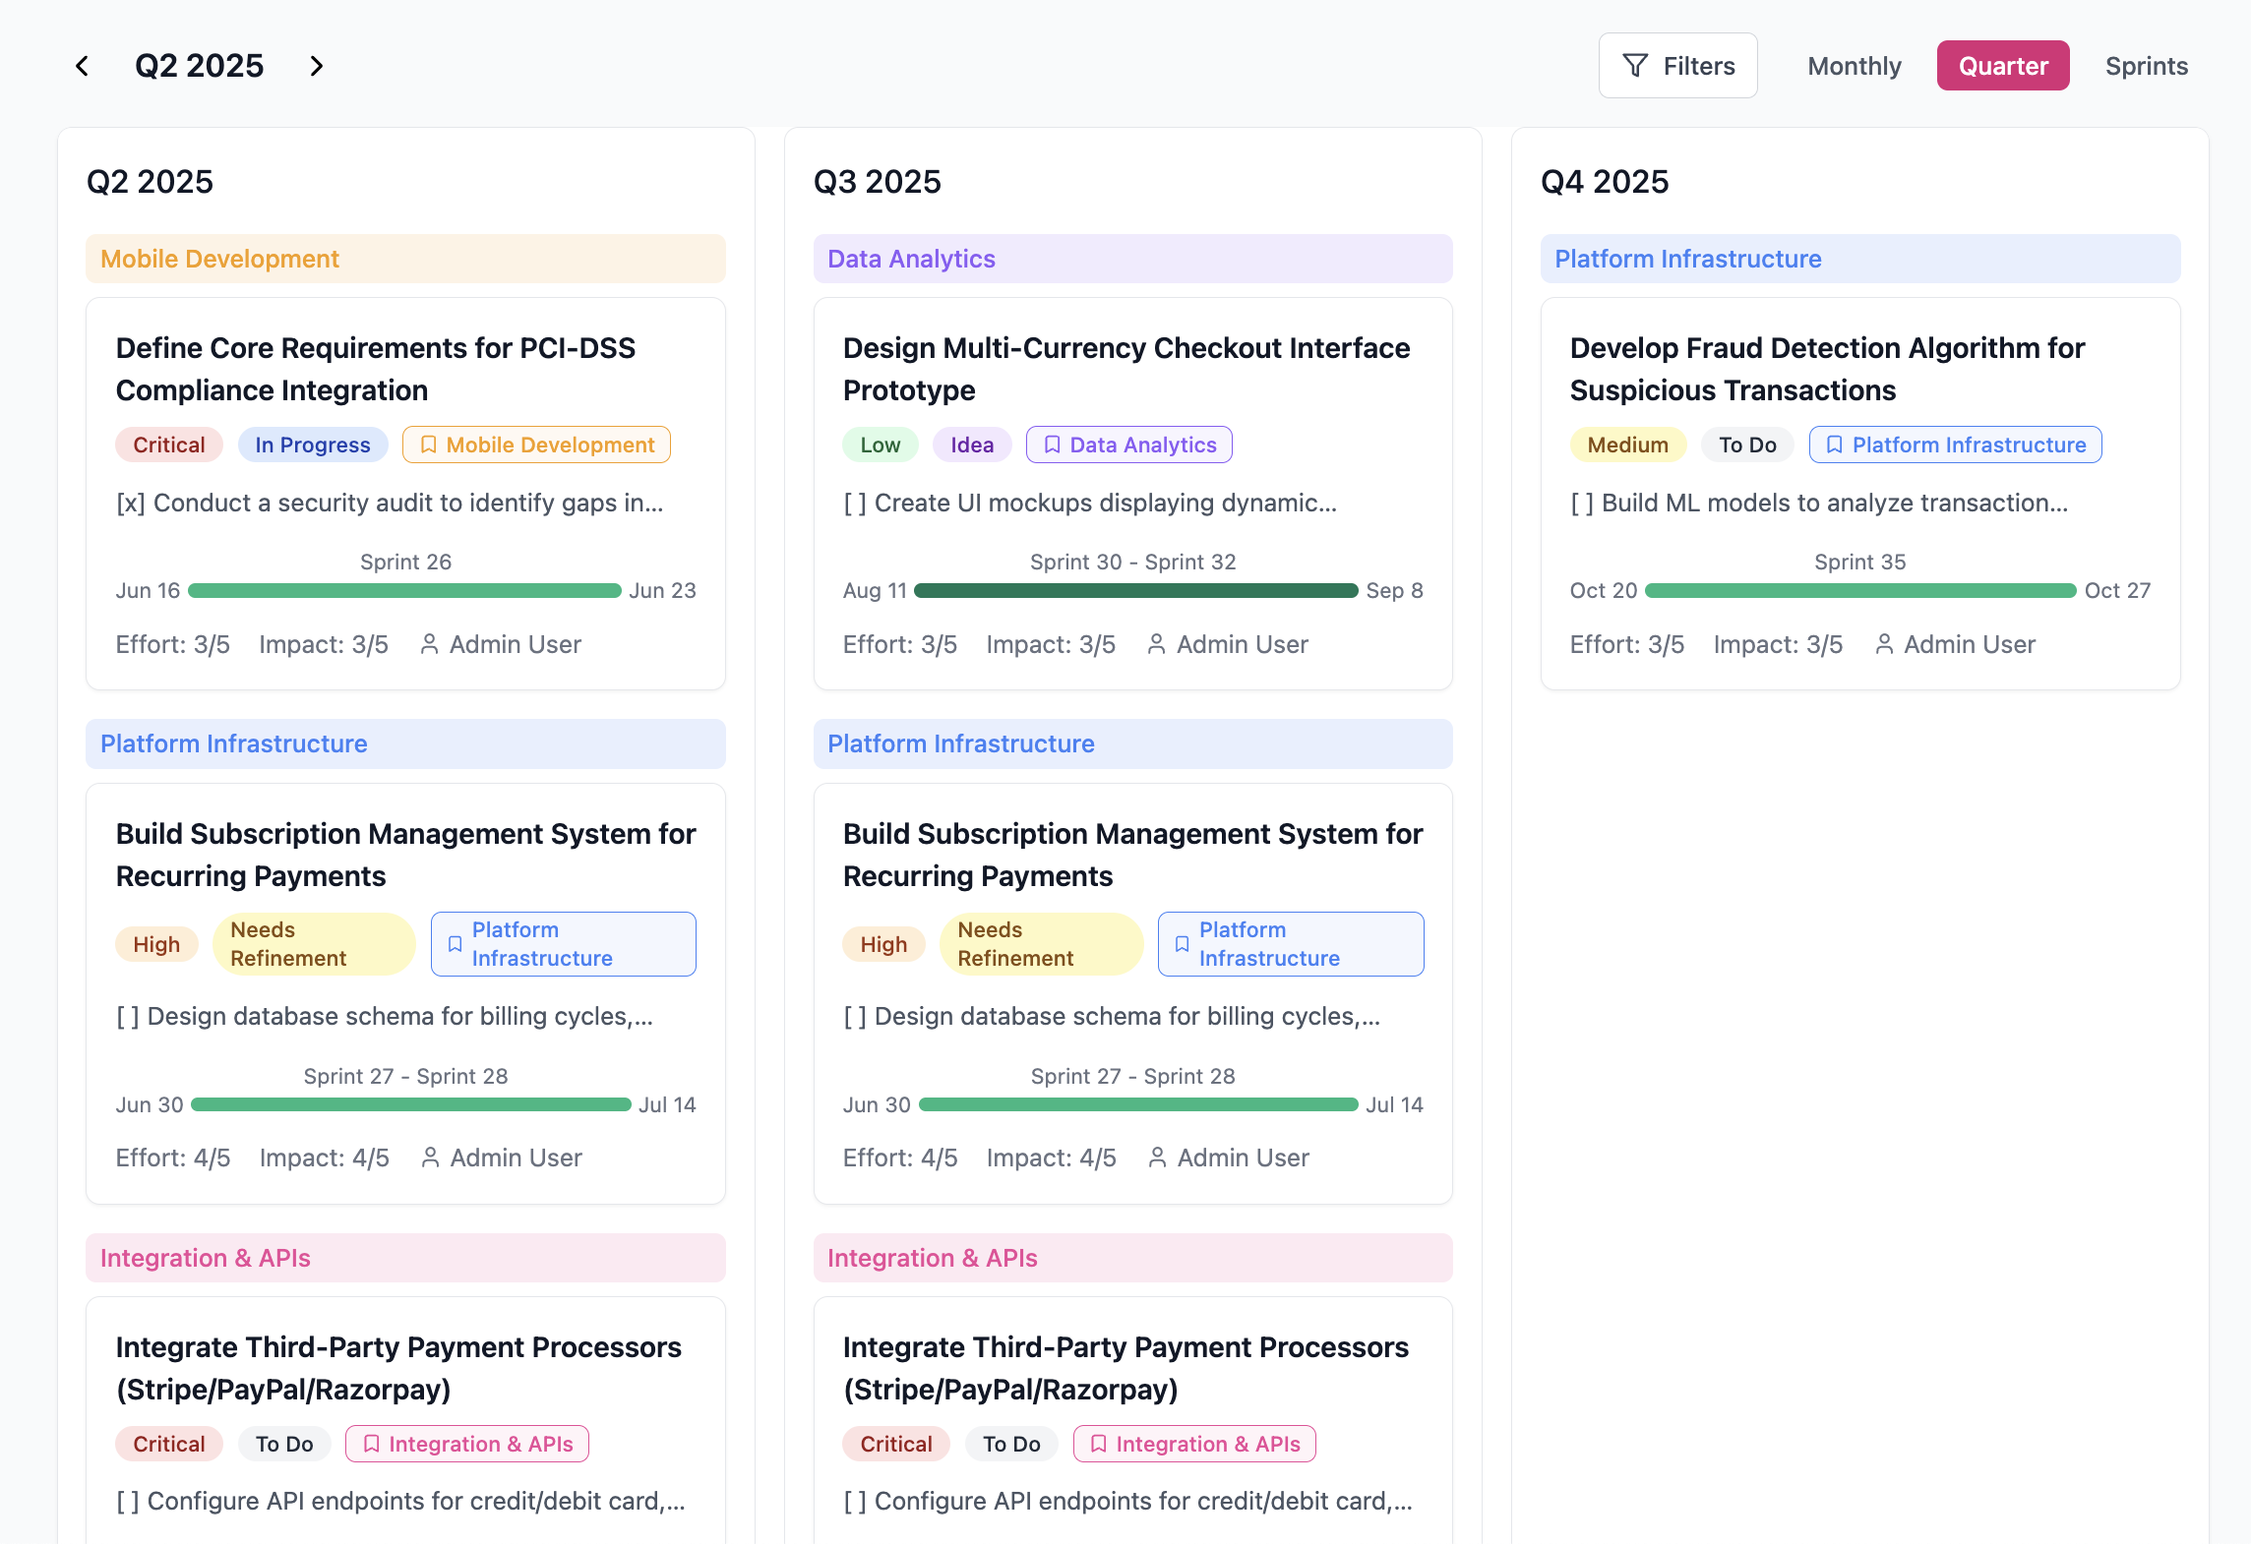2251x1544 pixels.
Task: Click bookmark icon on Data Analytics tag
Action: click(1052, 445)
